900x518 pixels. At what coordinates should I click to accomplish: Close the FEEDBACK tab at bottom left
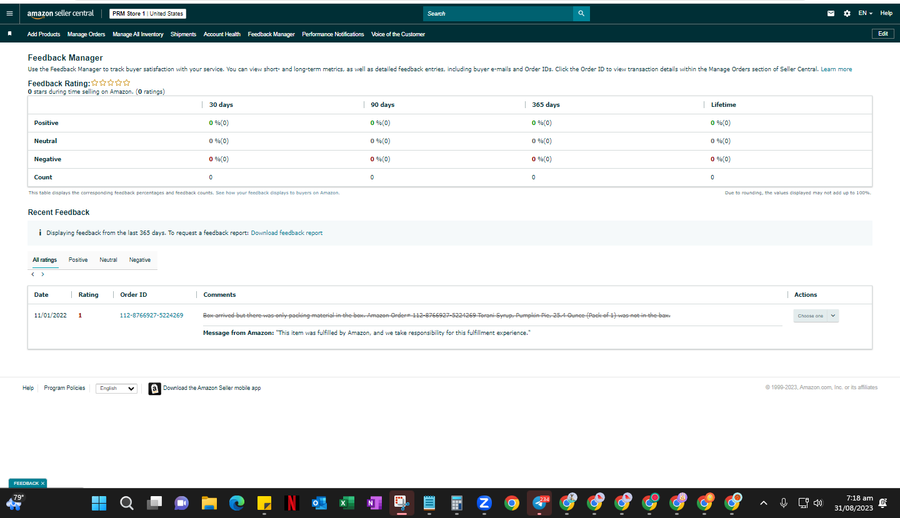[x=42, y=484]
